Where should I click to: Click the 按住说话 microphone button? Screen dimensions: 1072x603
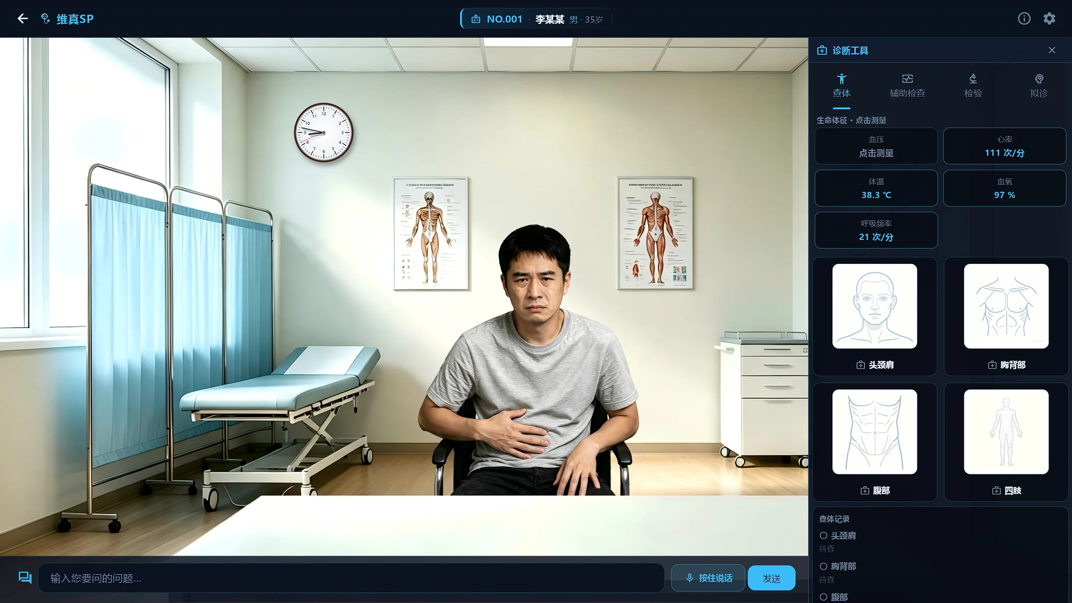[708, 578]
